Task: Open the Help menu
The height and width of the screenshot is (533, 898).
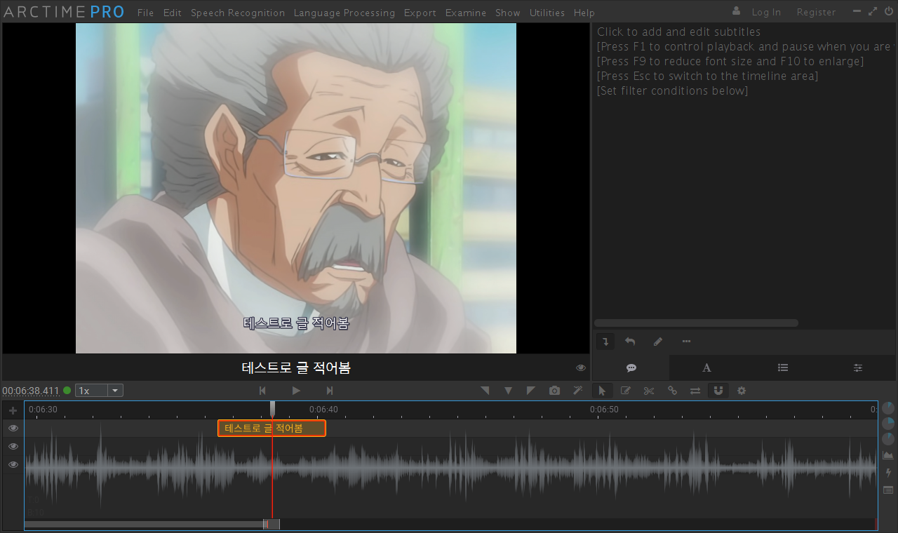Action: click(584, 13)
